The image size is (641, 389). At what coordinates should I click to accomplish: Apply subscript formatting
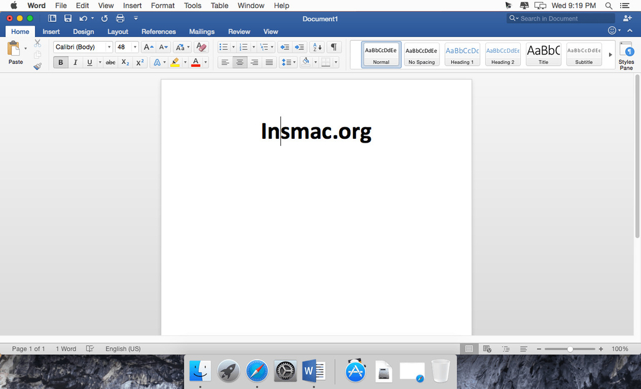tap(125, 63)
